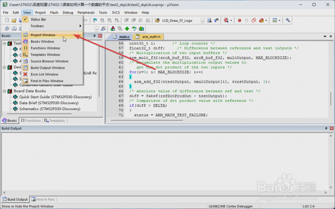This screenshot has height=209, width=335.
Task: Choose Source Browser Window from View menu
Action: coord(52,61)
